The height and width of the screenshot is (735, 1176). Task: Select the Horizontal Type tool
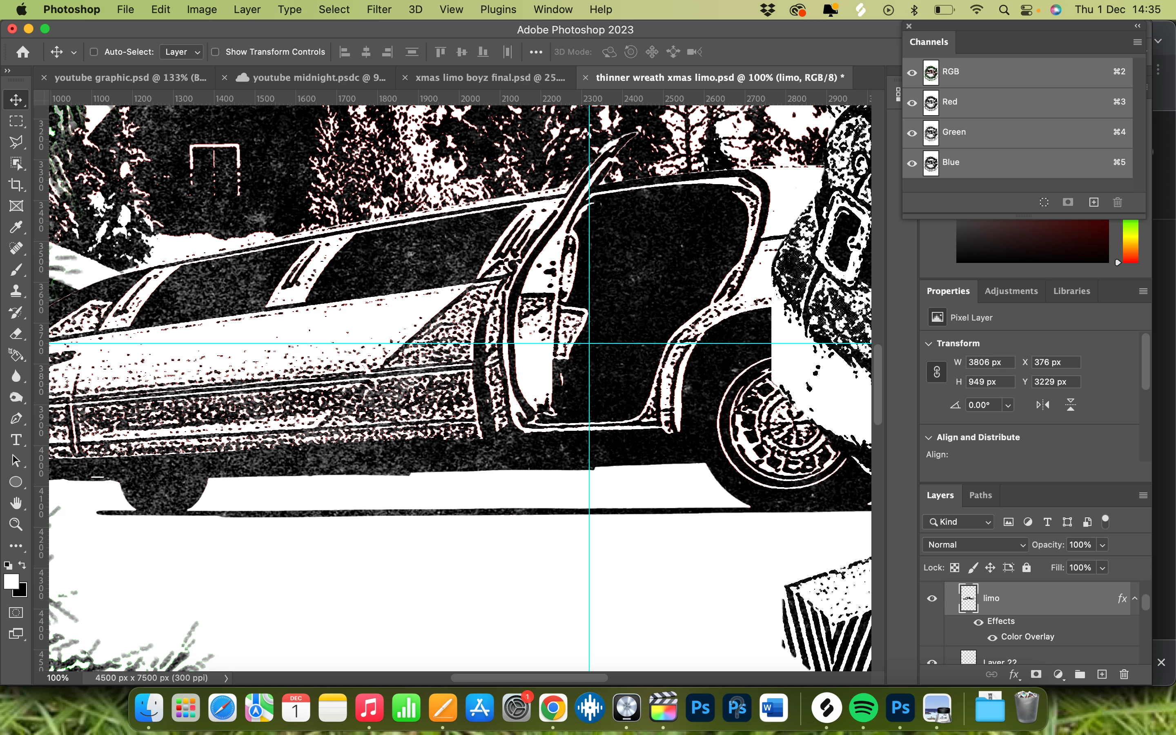tap(16, 440)
